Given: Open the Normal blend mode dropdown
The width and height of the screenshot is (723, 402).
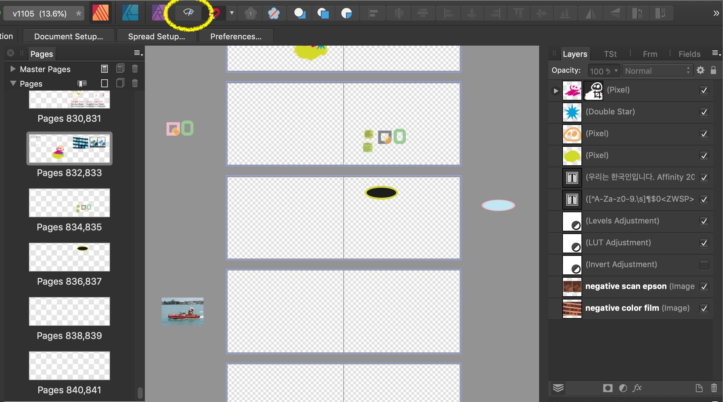Looking at the screenshot, I should pos(657,71).
